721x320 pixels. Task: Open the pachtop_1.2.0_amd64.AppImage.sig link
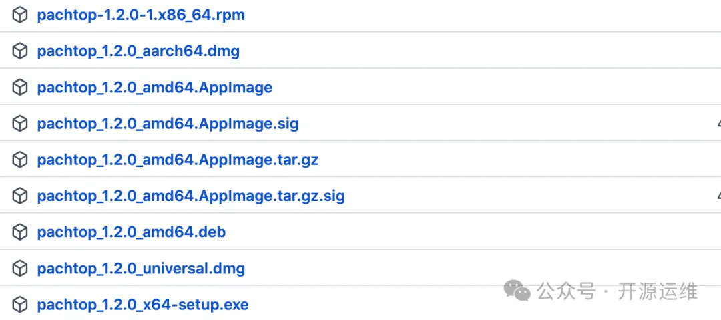tap(168, 123)
